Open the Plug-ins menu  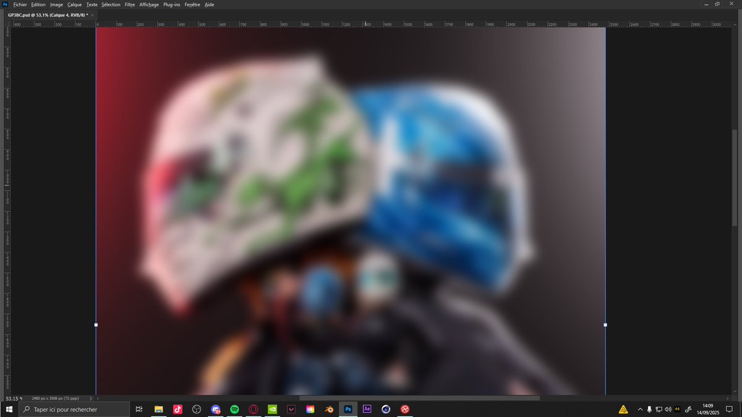coord(172,4)
